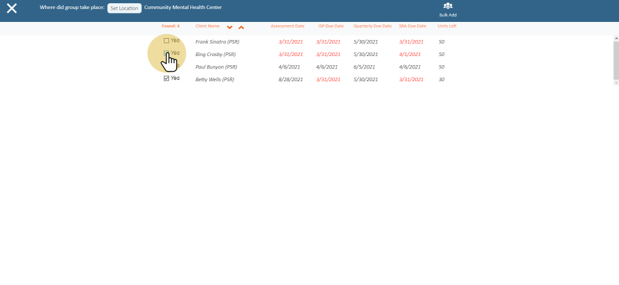Uncheck the Yes box for Betty Wells
Screen dimensions: 619x285
(x=166, y=78)
